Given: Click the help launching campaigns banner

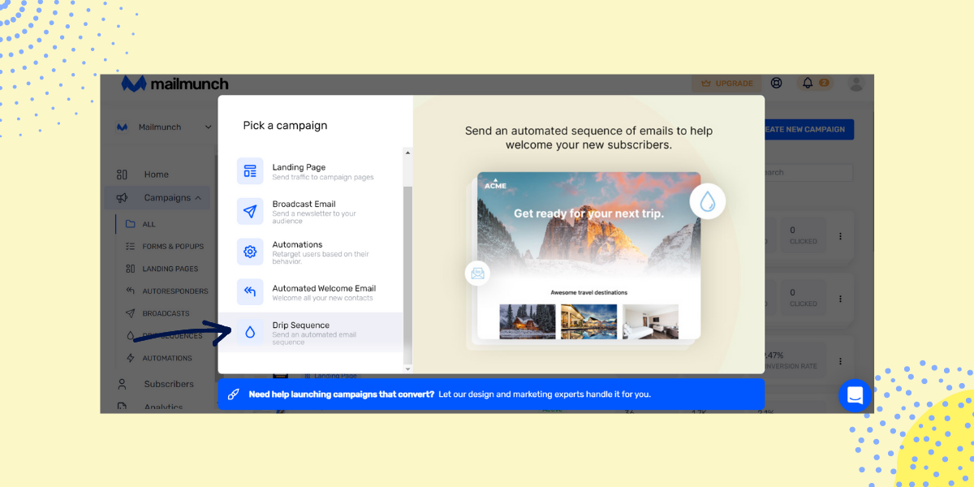Looking at the screenshot, I should [491, 394].
